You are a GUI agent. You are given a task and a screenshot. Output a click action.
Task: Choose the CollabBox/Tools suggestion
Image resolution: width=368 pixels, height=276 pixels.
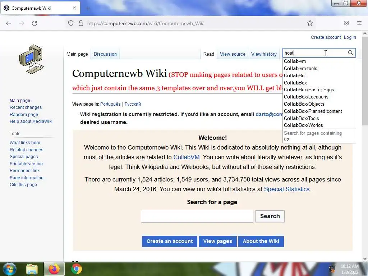tap(319, 118)
